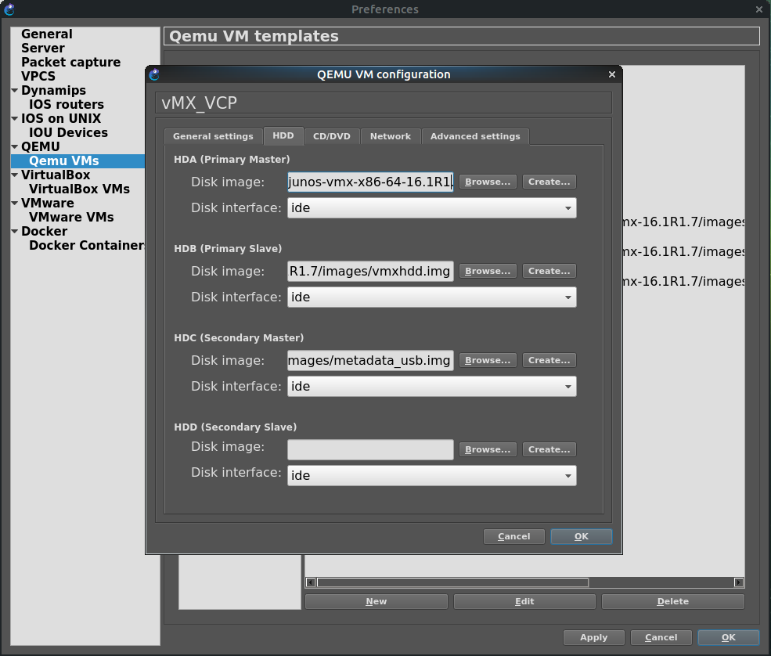The height and width of the screenshot is (656, 771).
Task: Click Apply in Preferences window
Action: click(593, 637)
